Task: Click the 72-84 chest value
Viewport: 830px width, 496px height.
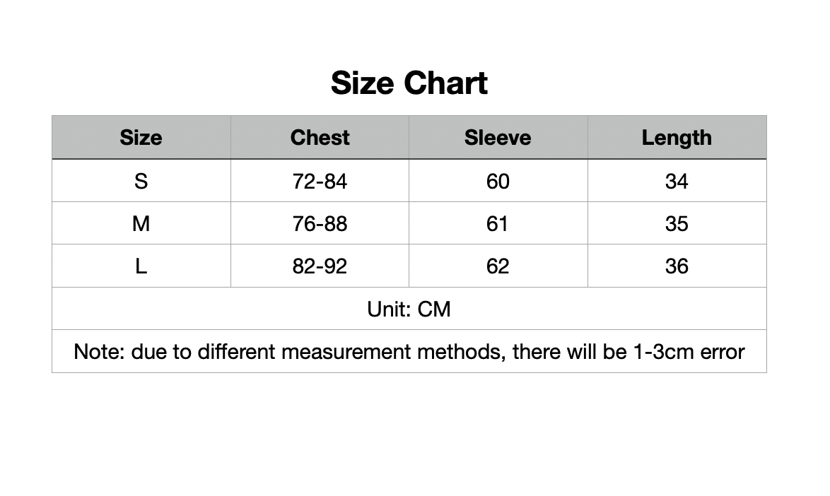Action: tap(320, 182)
